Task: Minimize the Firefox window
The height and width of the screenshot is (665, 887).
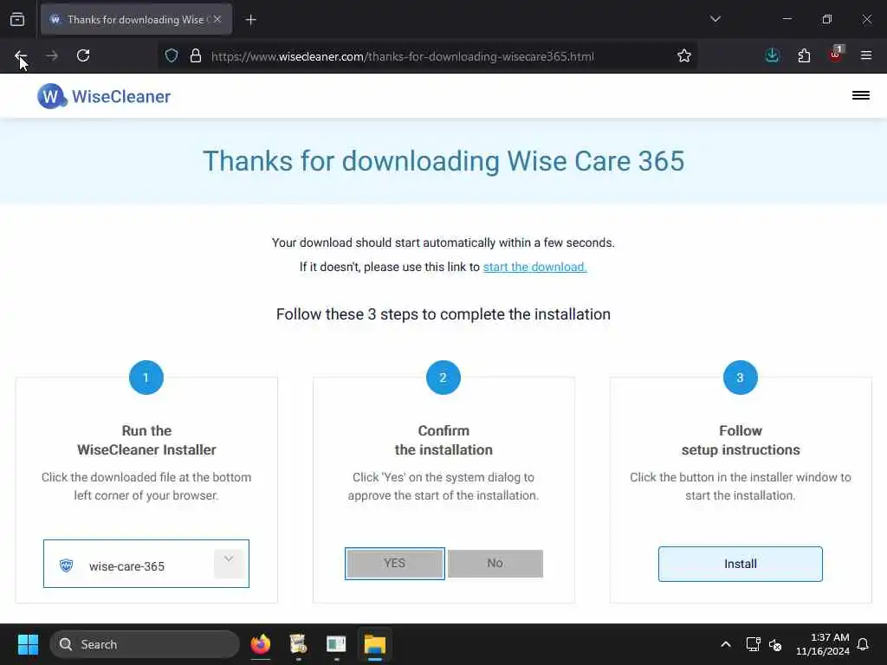Action: 787,19
